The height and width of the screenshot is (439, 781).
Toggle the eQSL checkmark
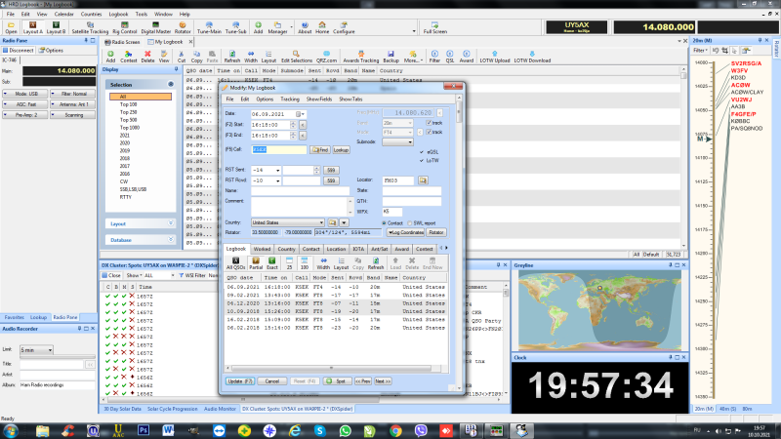pyautogui.click(x=422, y=152)
